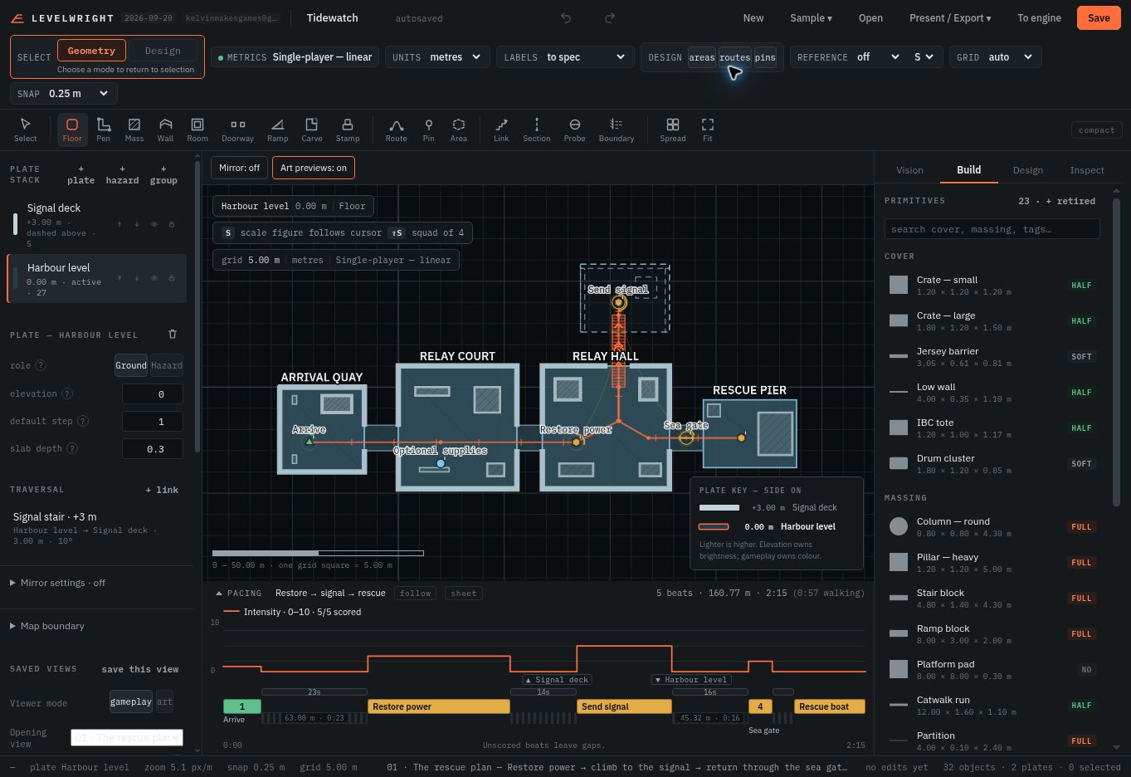Select the Probe tool

(574, 129)
